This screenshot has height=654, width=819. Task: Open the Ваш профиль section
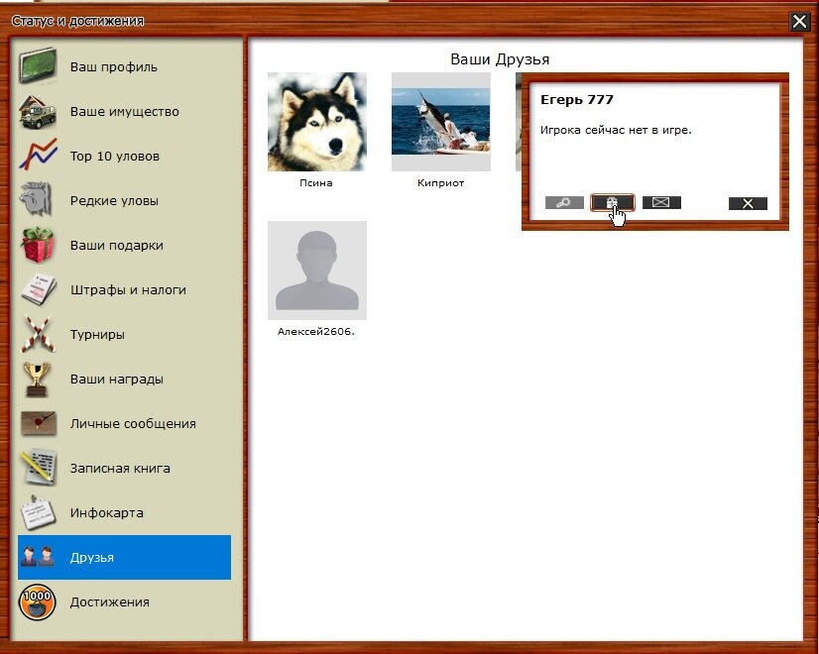[x=113, y=67]
